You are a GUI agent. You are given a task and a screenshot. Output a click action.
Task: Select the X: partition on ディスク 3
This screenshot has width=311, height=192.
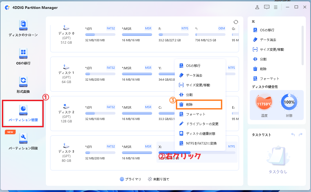click(197, 152)
